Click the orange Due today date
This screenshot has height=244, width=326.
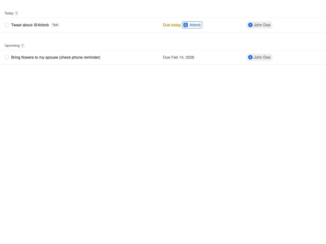[172, 25]
